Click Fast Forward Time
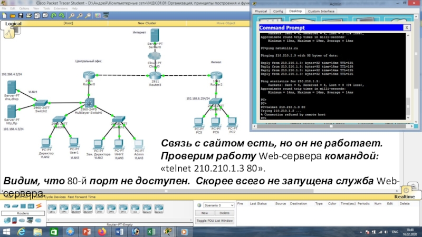The height and width of the screenshot is (237, 422). [x=82, y=197]
